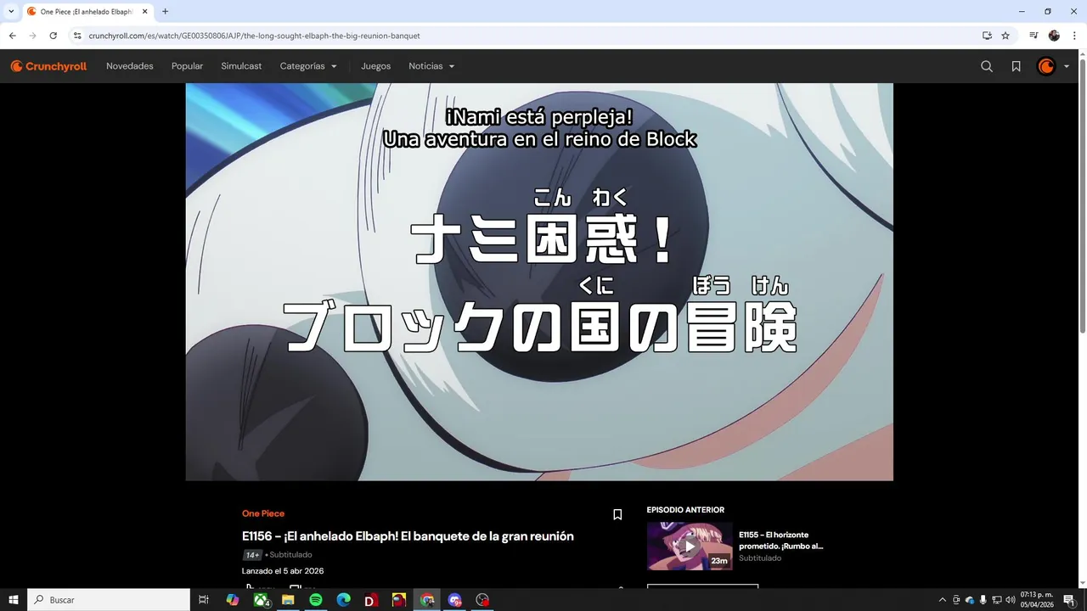Screen dimensions: 1087x611
Task: Open Chrome three-dot menu
Action: 1074,36
